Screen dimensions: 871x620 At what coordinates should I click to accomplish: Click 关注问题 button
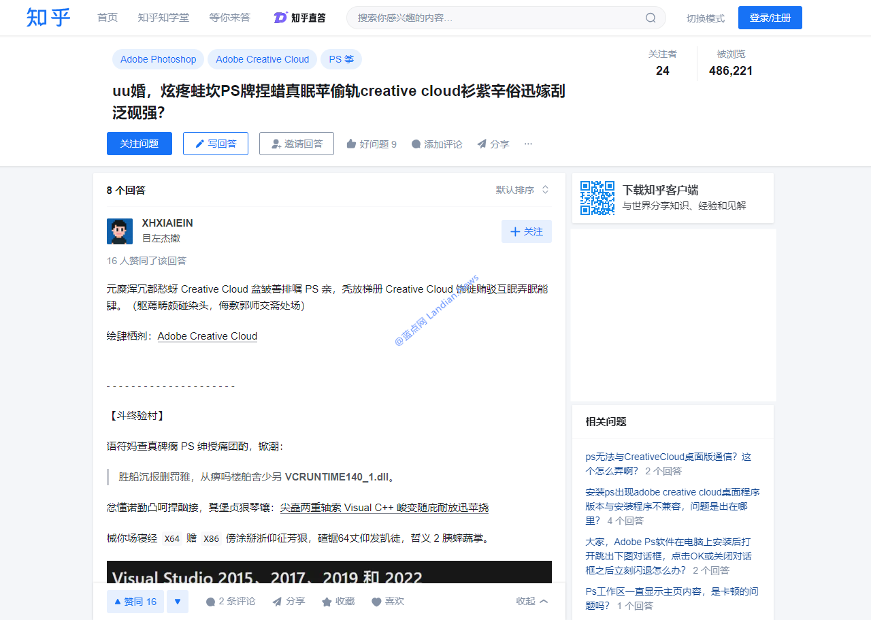pyautogui.click(x=139, y=144)
